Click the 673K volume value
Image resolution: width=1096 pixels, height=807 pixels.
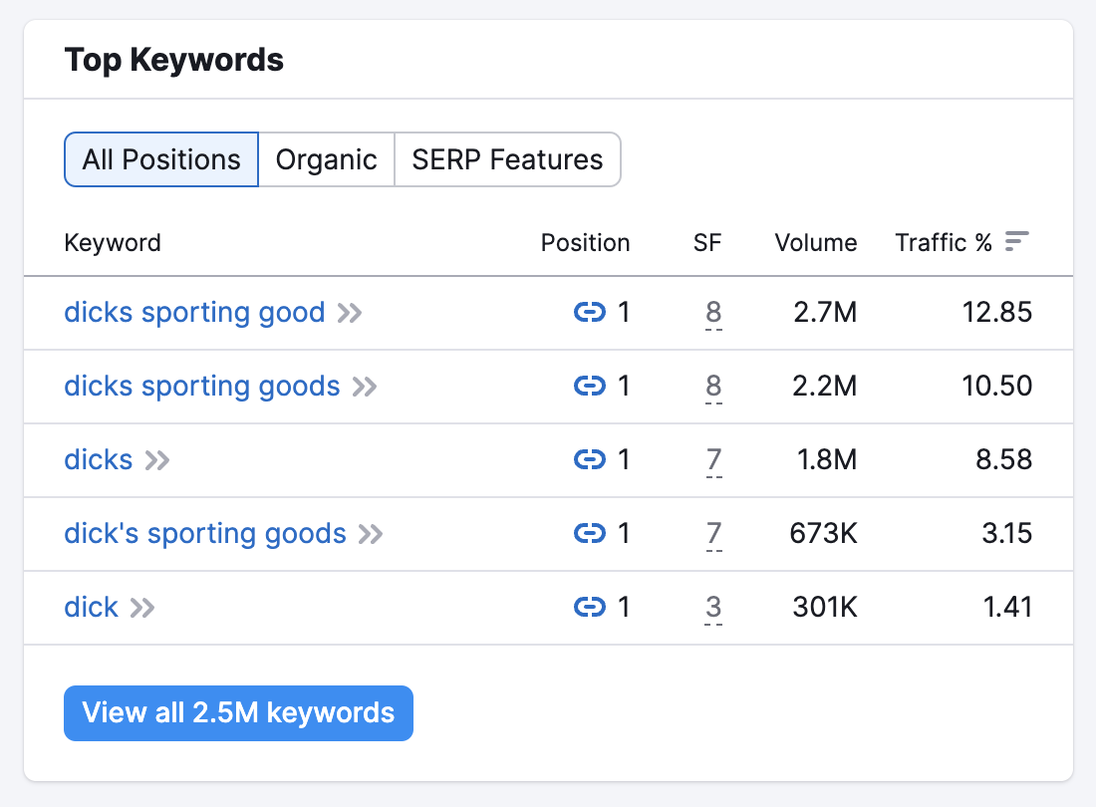tap(823, 533)
